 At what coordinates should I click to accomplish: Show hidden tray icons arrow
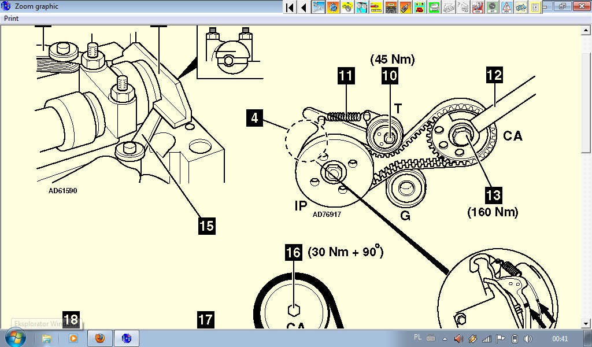tap(445, 339)
